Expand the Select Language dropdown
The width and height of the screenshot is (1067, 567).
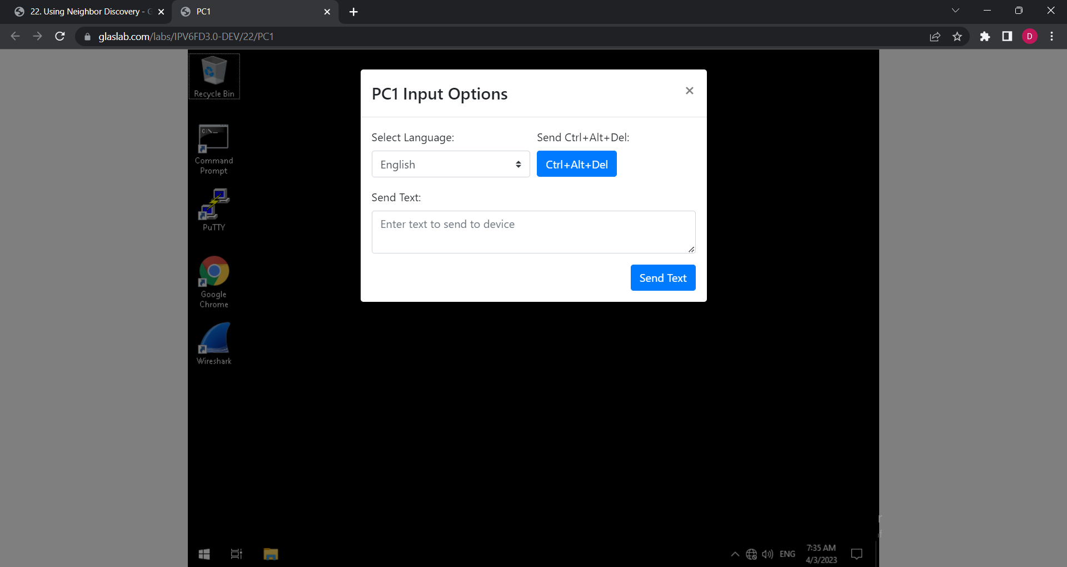tap(450, 165)
